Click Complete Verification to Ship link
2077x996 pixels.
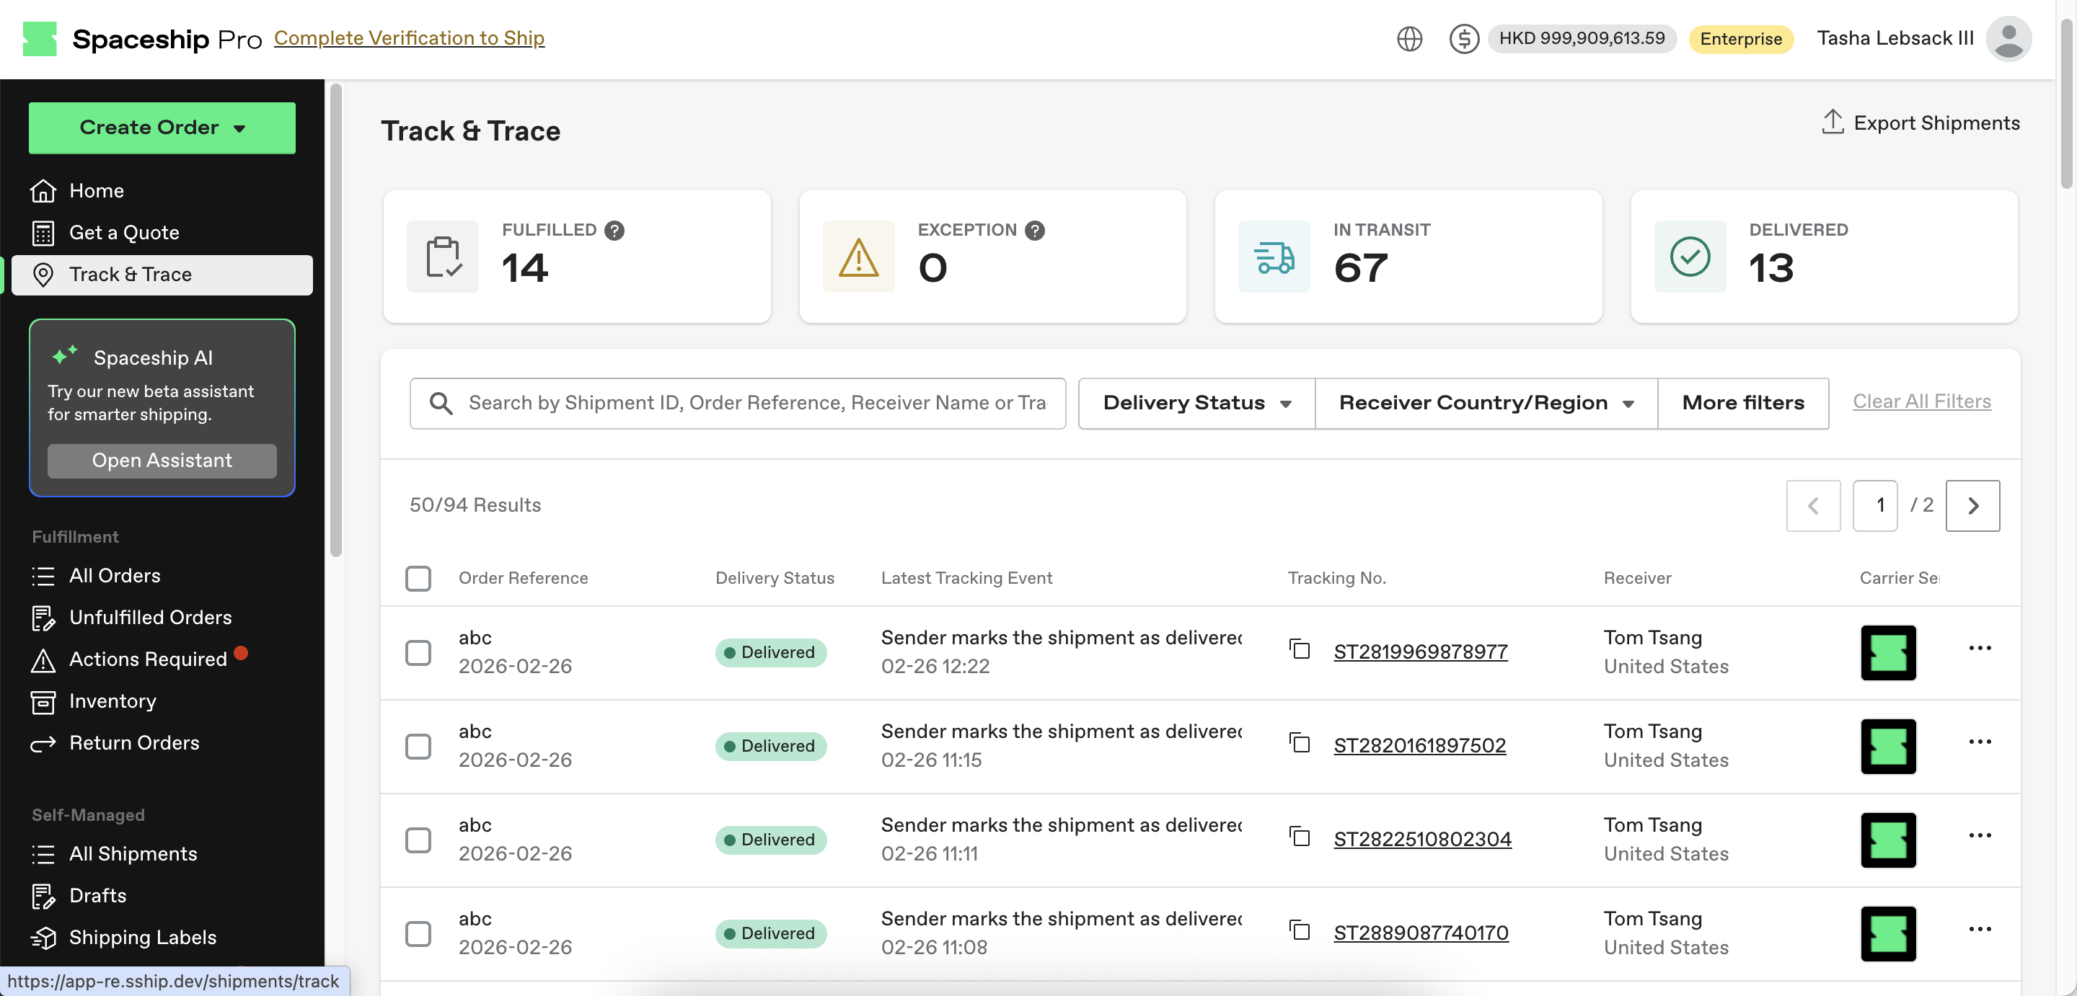(409, 38)
